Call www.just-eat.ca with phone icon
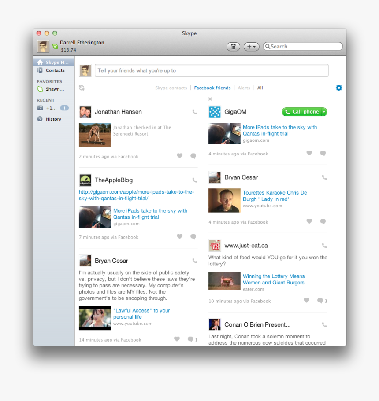 pos(324,246)
